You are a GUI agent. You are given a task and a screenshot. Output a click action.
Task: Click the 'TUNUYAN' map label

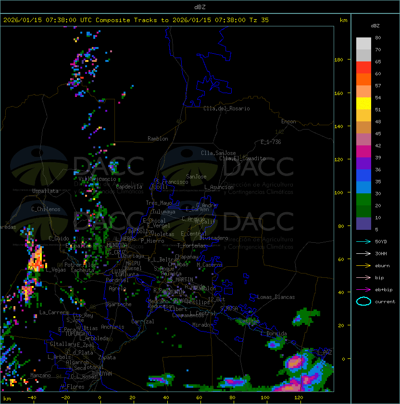102,374
